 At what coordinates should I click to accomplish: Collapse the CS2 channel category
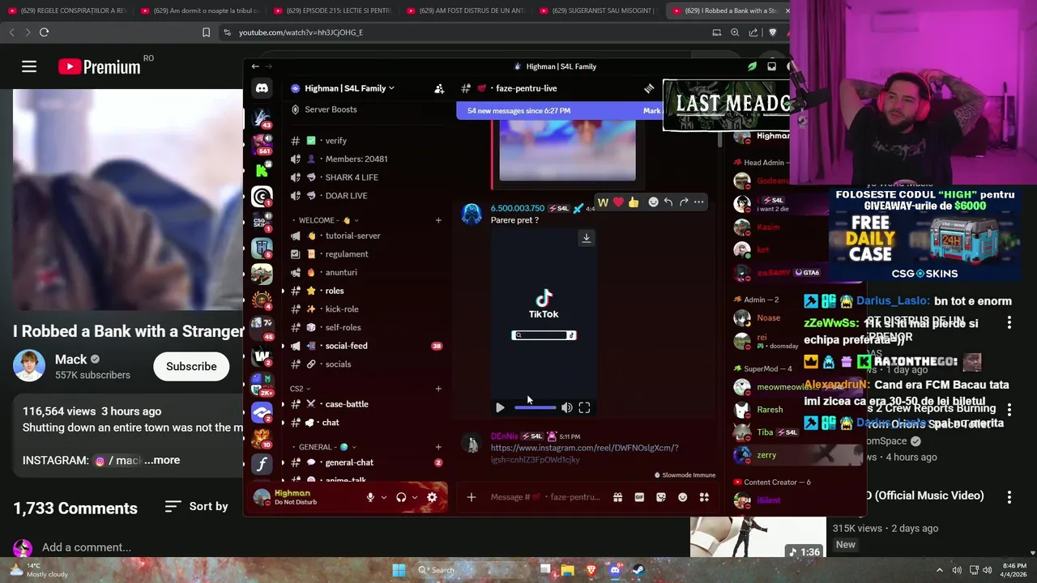pyautogui.click(x=301, y=389)
